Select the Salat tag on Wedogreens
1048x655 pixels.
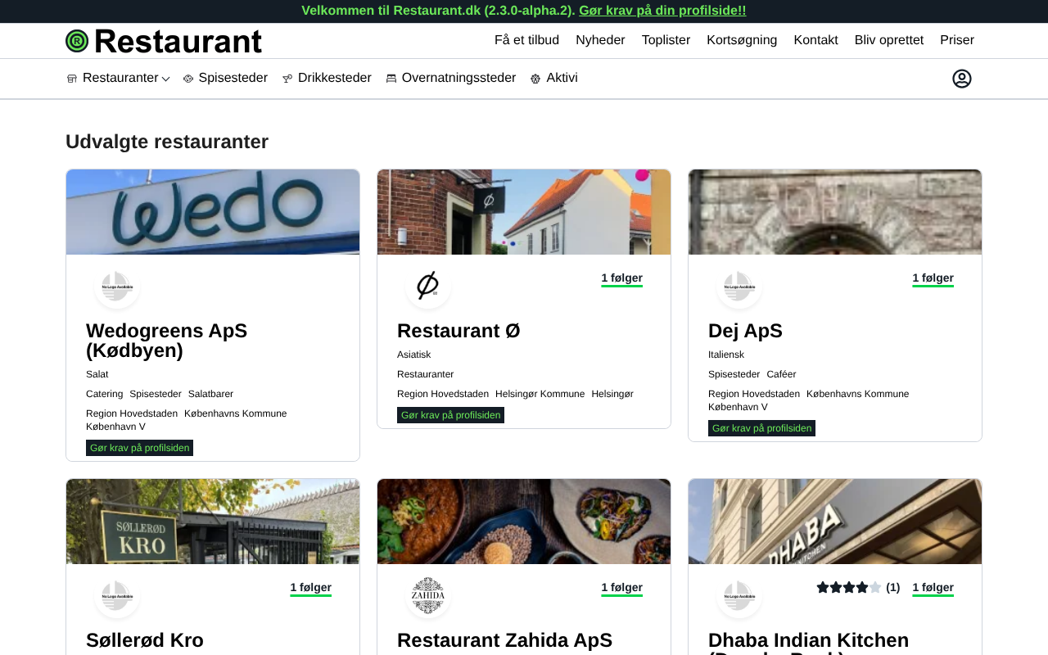[x=97, y=374]
